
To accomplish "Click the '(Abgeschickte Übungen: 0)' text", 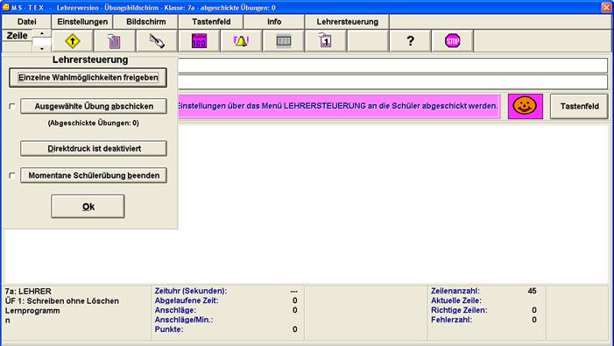I will pyautogui.click(x=94, y=123).
